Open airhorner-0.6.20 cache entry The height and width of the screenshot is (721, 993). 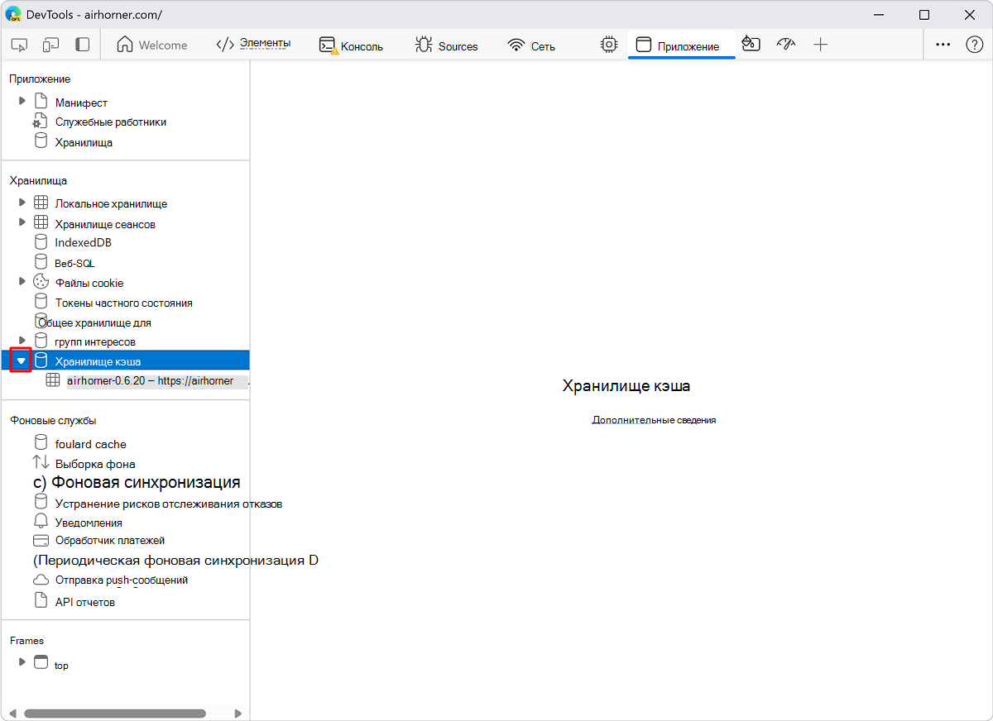(150, 380)
